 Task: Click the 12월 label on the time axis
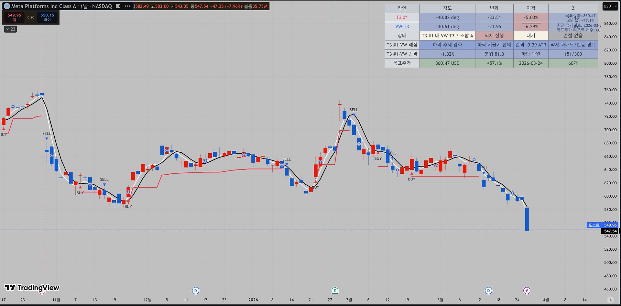147,300
